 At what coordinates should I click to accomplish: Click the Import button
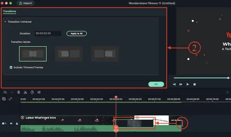click(x=25, y=3)
